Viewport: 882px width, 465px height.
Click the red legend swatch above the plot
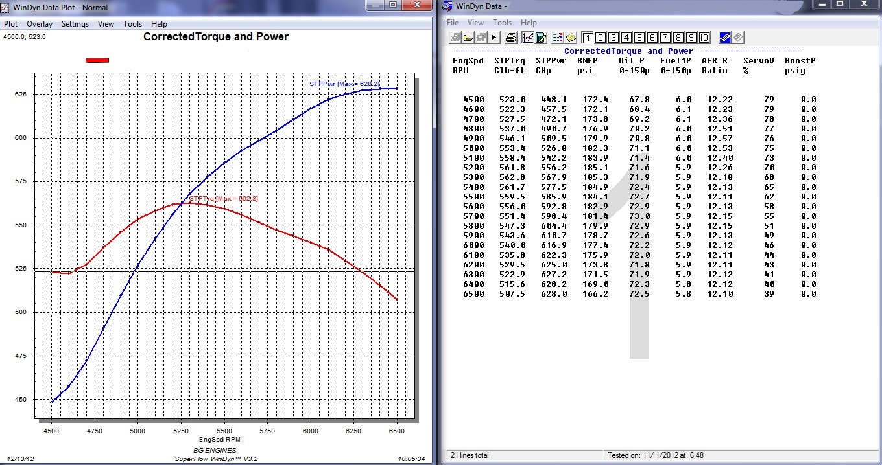[x=97, y=60]
